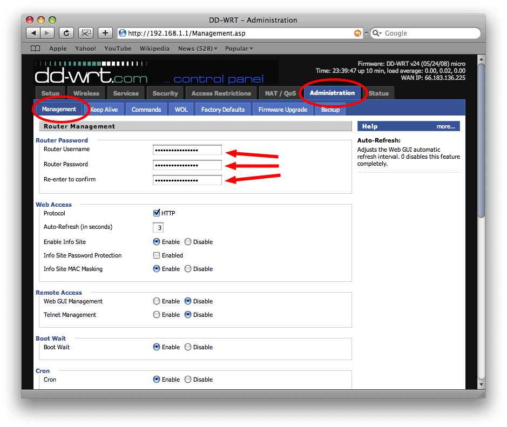Click the Router Username field

tap(187, 150)
